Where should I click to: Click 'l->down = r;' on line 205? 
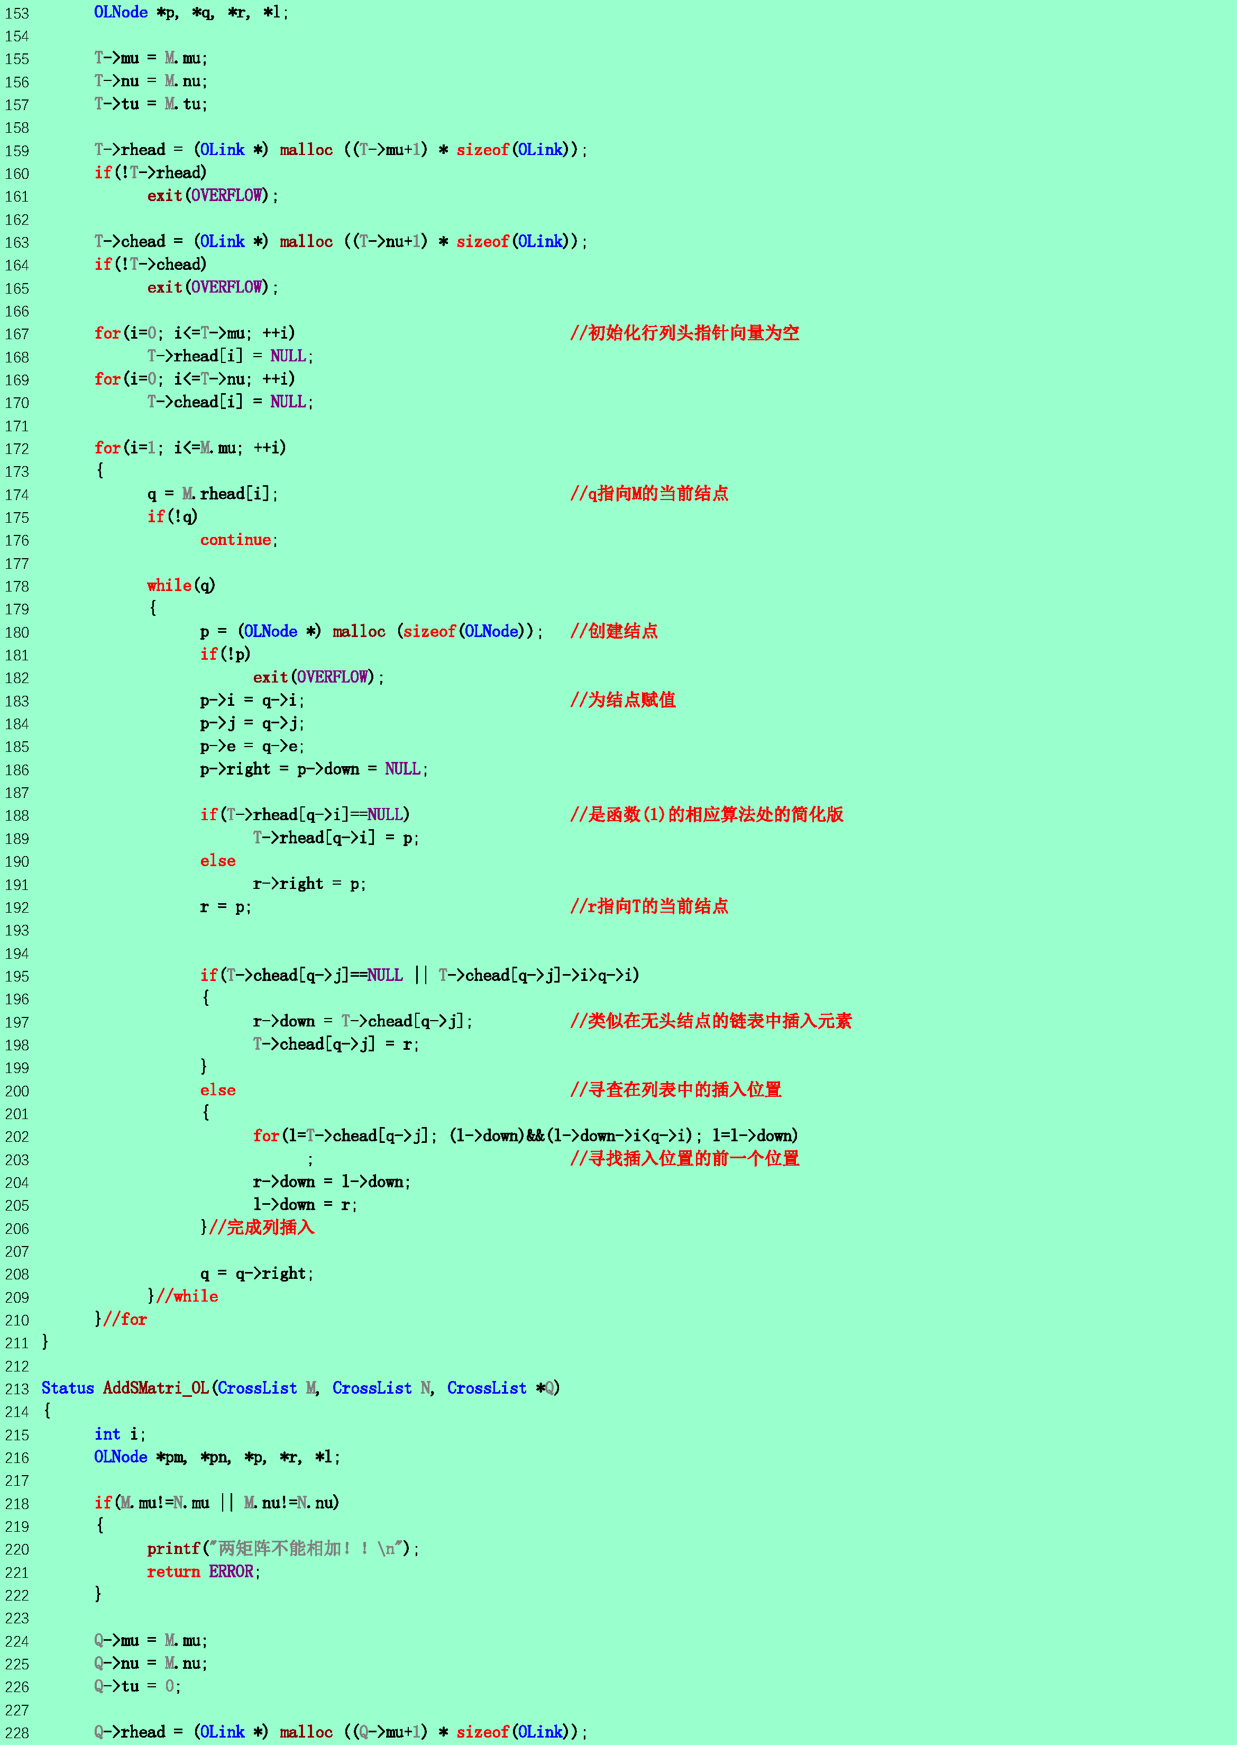305,1205
